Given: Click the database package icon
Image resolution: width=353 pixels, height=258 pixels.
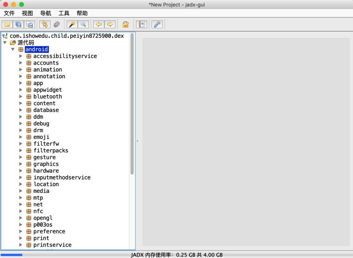Looking at the screenshot, I should (x=29, y=110).
